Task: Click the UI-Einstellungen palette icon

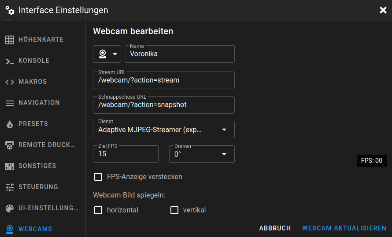Action: tap(10, 208)
